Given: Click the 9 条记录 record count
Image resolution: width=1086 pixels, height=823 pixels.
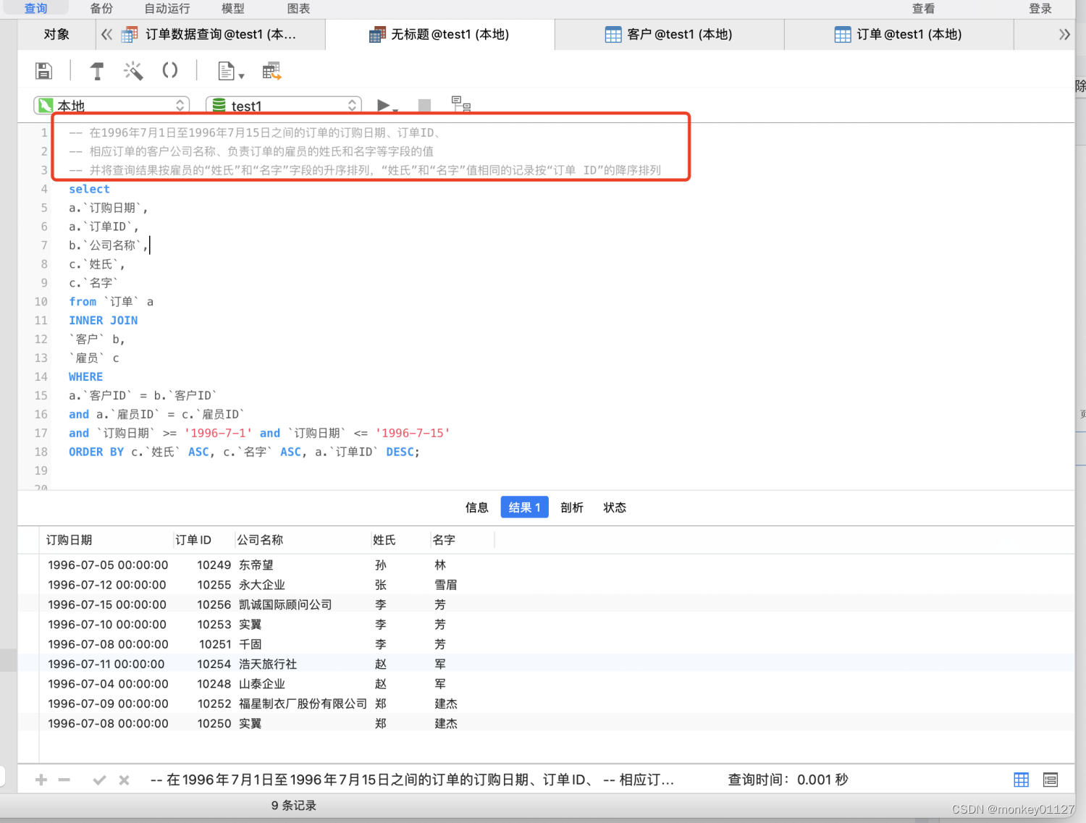Looking at the screenshot, I should pos(293,806).
